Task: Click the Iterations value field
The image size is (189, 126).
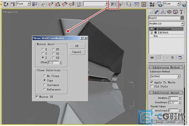Action: [x=174, y=98]
